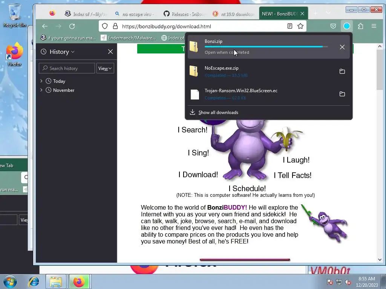386x289 pixels.
Task: Click the 'I Download!' text
Action: [x=198, y=175]
